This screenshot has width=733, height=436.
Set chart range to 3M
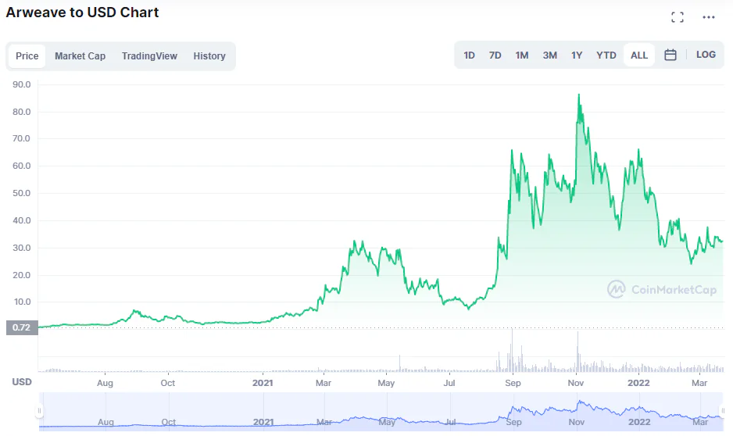point(550,55)
